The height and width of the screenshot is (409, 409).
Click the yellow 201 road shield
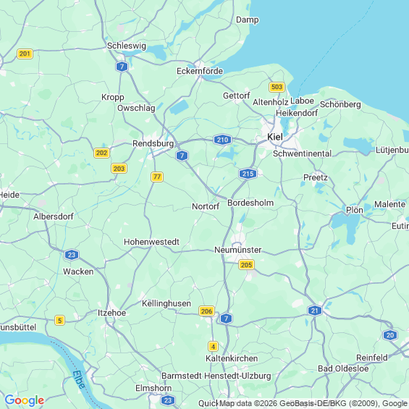point(25,54)
